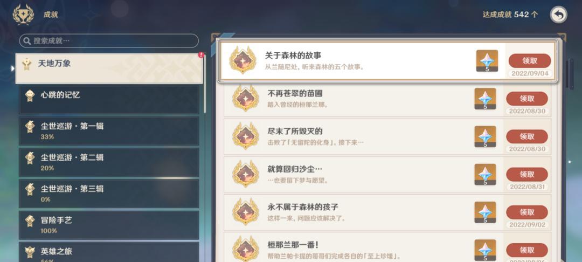582x262 pixels.
Task: Click the medal icon of 关于森林的故事
Action: coord(242,60)
